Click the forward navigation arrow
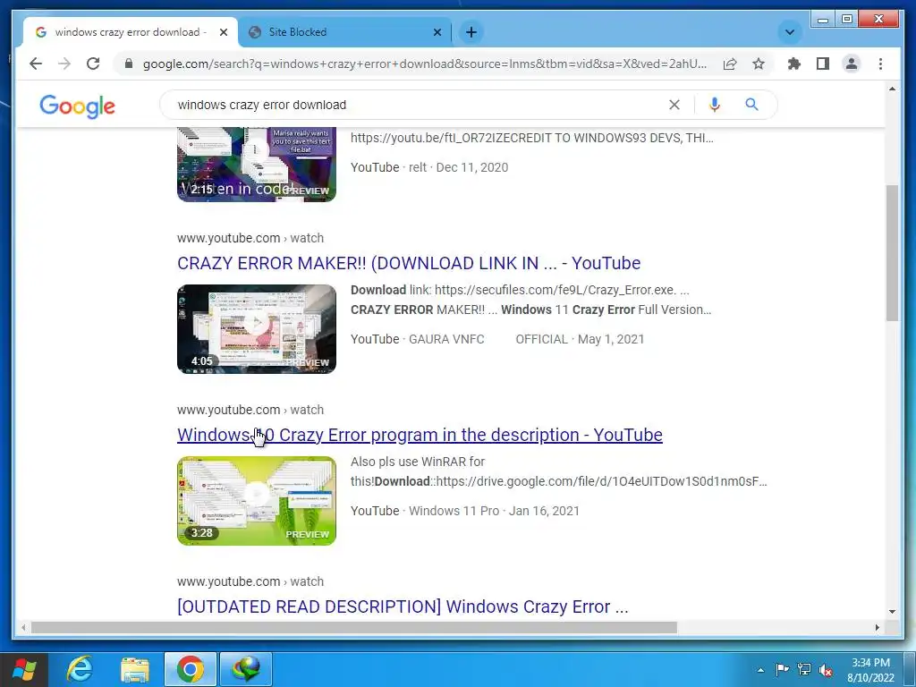The width and height of the screenshot is (916, 687). coord(64,64)
